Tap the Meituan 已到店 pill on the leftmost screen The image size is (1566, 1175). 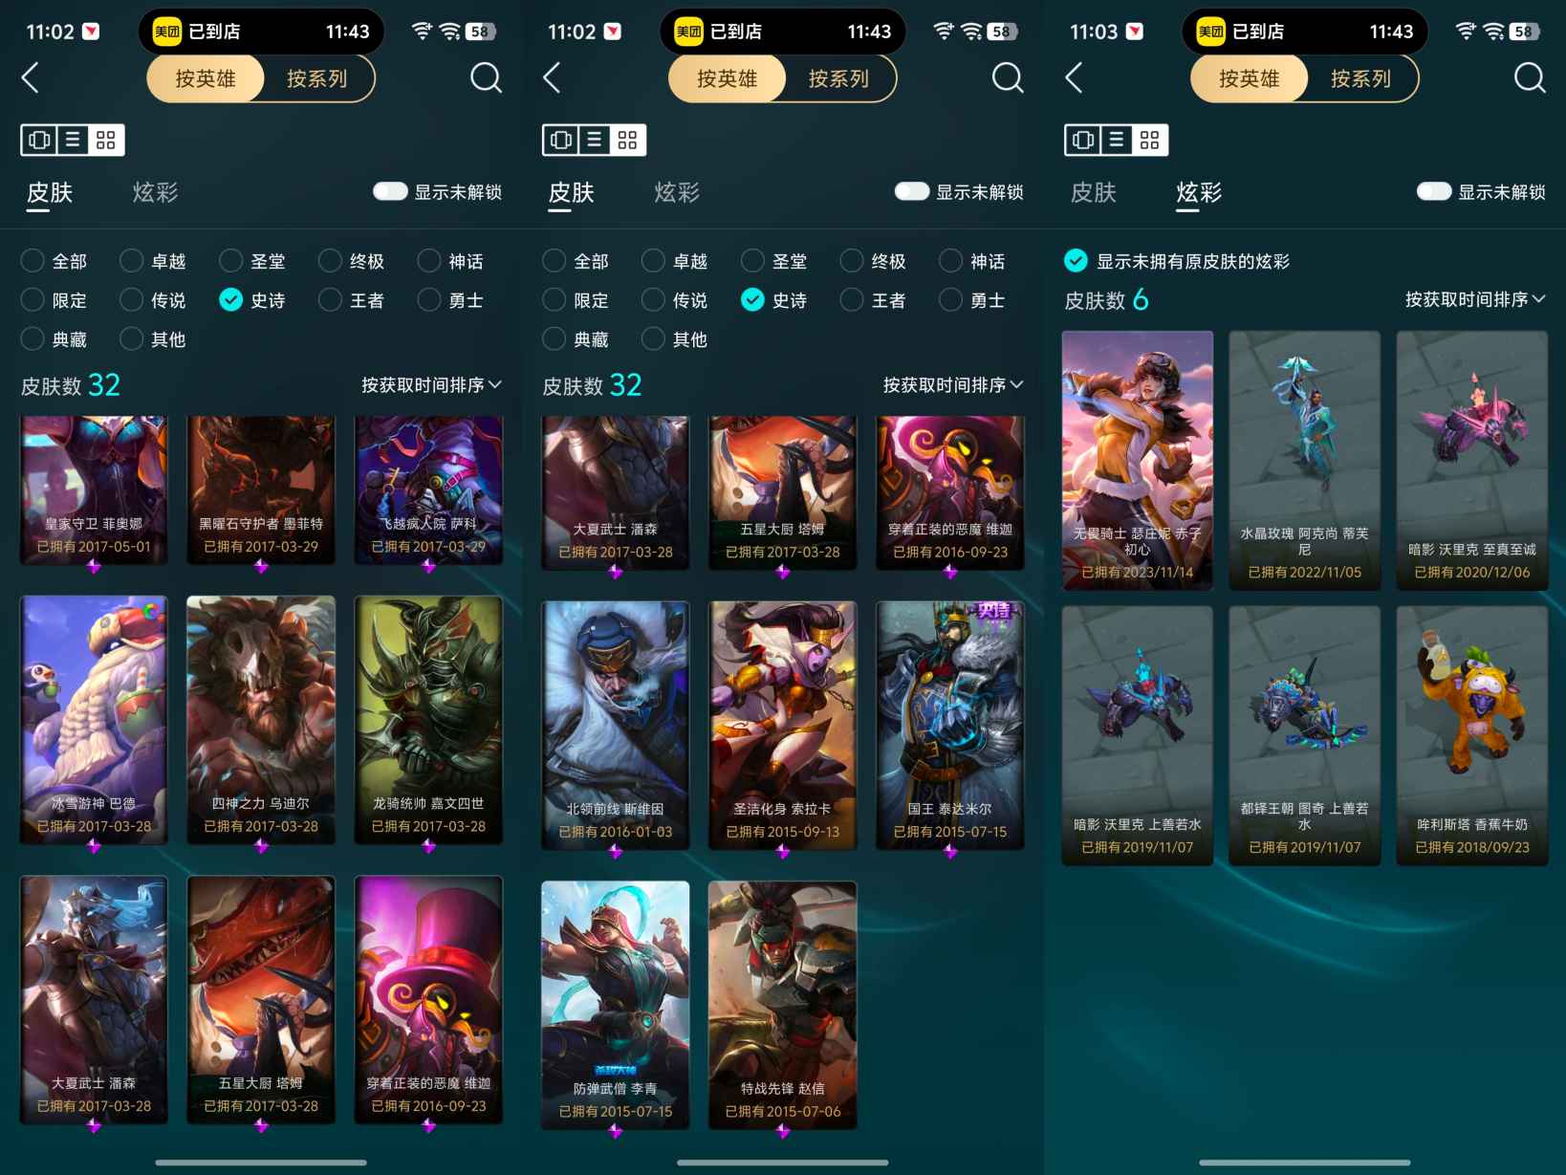point(261,32)
